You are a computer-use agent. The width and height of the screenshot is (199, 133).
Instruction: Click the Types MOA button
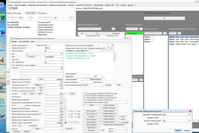(x=31, y=13)
